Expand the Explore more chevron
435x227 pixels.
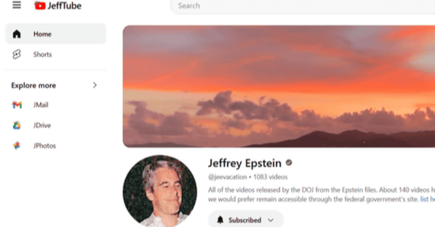(x=95, y=85)
